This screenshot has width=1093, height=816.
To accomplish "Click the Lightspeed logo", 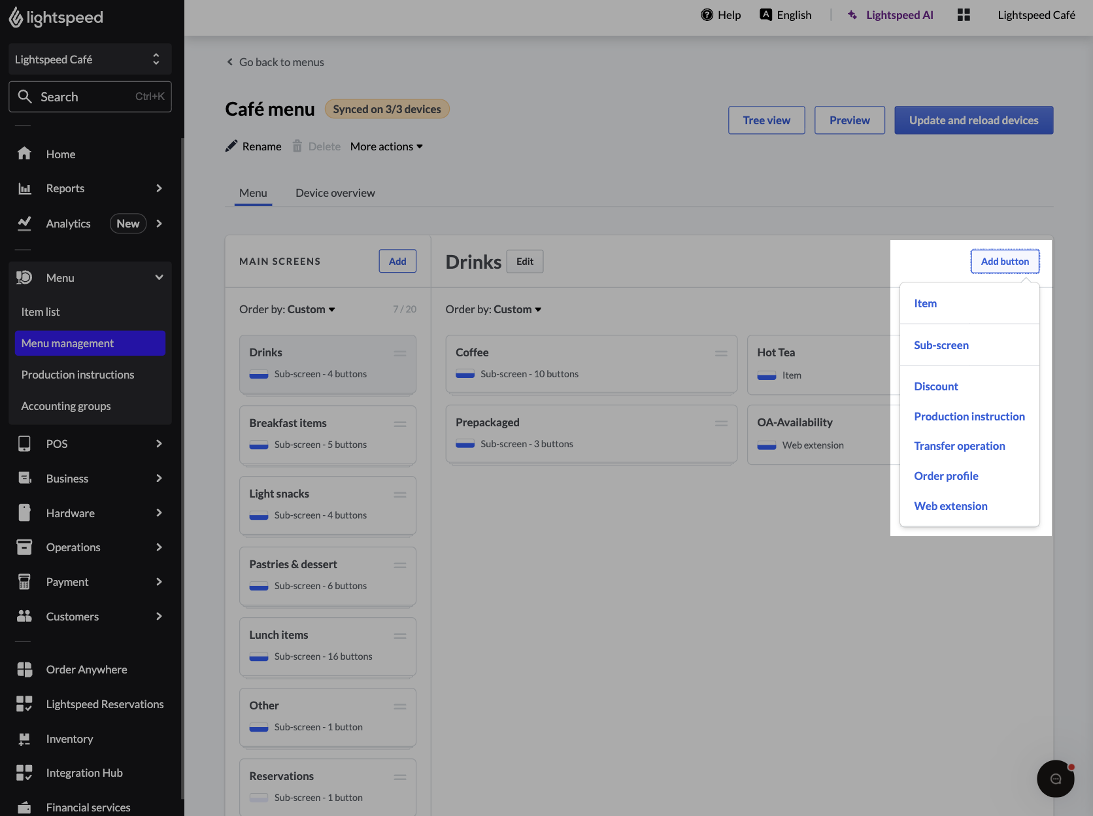I will coord(56,18).
